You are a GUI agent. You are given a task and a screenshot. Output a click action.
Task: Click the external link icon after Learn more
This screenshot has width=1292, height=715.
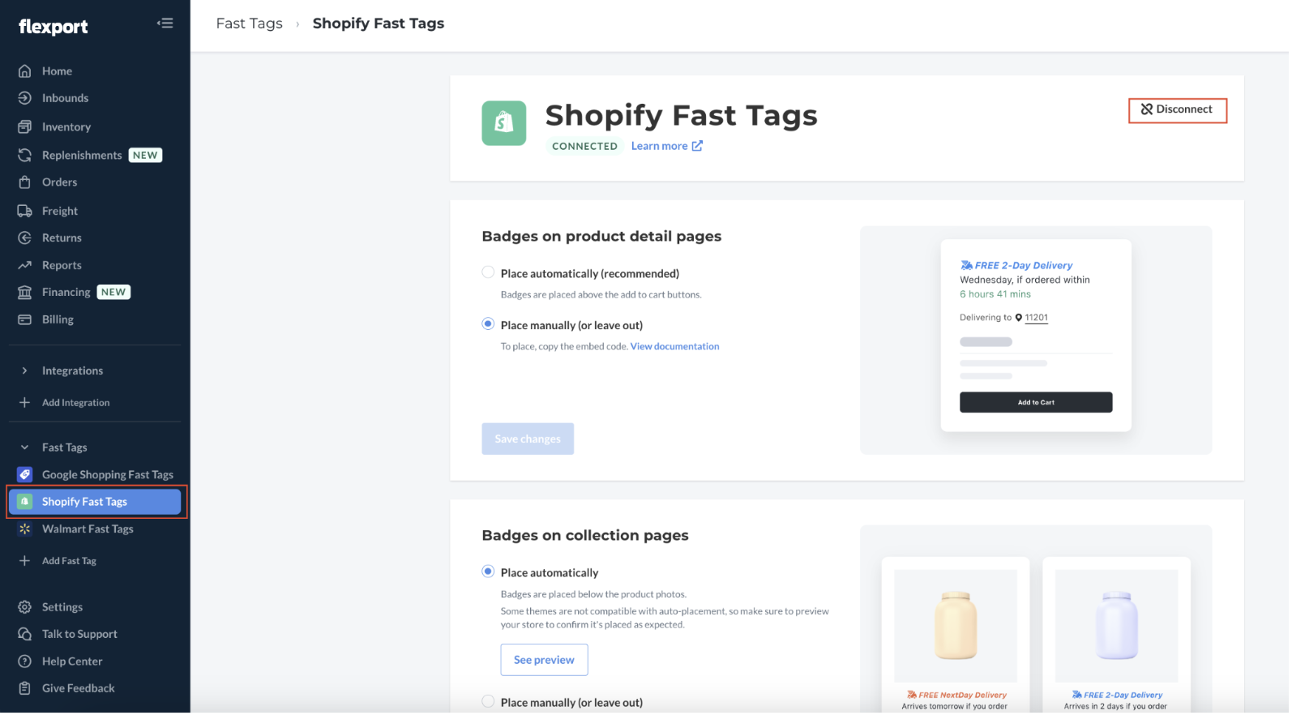[697, 146]
